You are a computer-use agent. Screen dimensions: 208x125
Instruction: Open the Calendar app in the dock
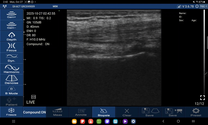[x=115, y=121]
